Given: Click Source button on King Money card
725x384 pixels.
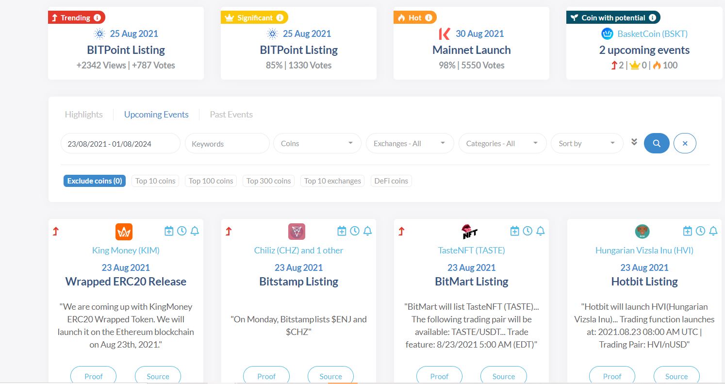Looking at the screenshot, I should point(158,376).
